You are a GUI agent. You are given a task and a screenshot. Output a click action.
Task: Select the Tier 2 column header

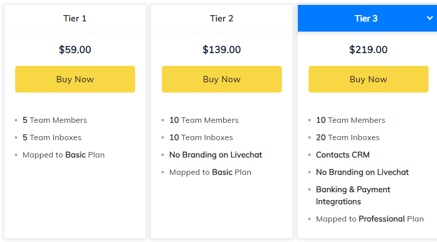pos(221,18)
